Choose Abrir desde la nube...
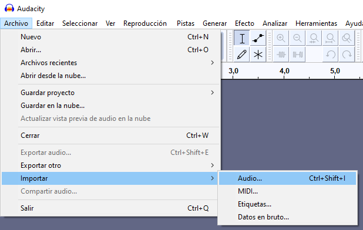This screenshot has width=363, height=230. tap(110, 76)
